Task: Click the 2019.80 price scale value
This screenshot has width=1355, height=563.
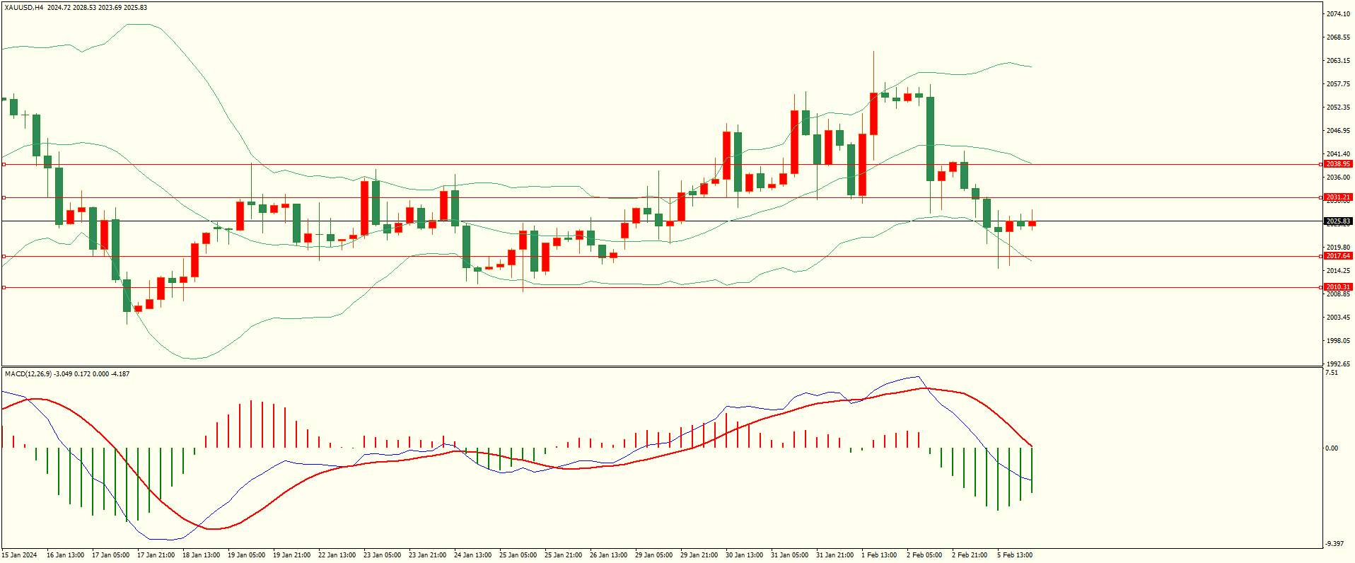Action: pyautogui.click(x=1339, y=248)
